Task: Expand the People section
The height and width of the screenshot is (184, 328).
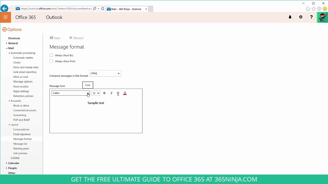Action: click(x=7, y=168)
